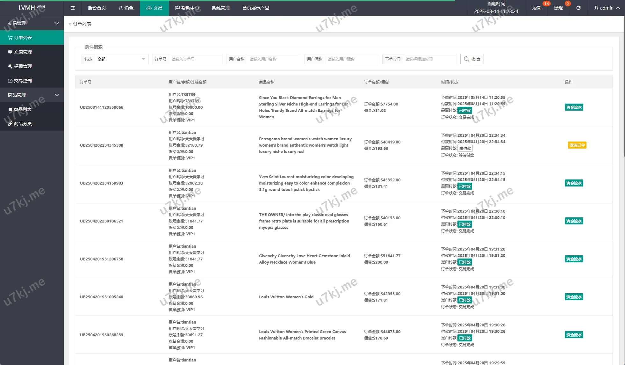Click the 订单号 input field
Image resolution: width=625 pixels, height=365 pixels.
[x=195, y=59]
